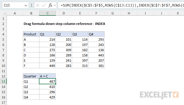Select column C header
184x105 pixels.
(48, 13)
